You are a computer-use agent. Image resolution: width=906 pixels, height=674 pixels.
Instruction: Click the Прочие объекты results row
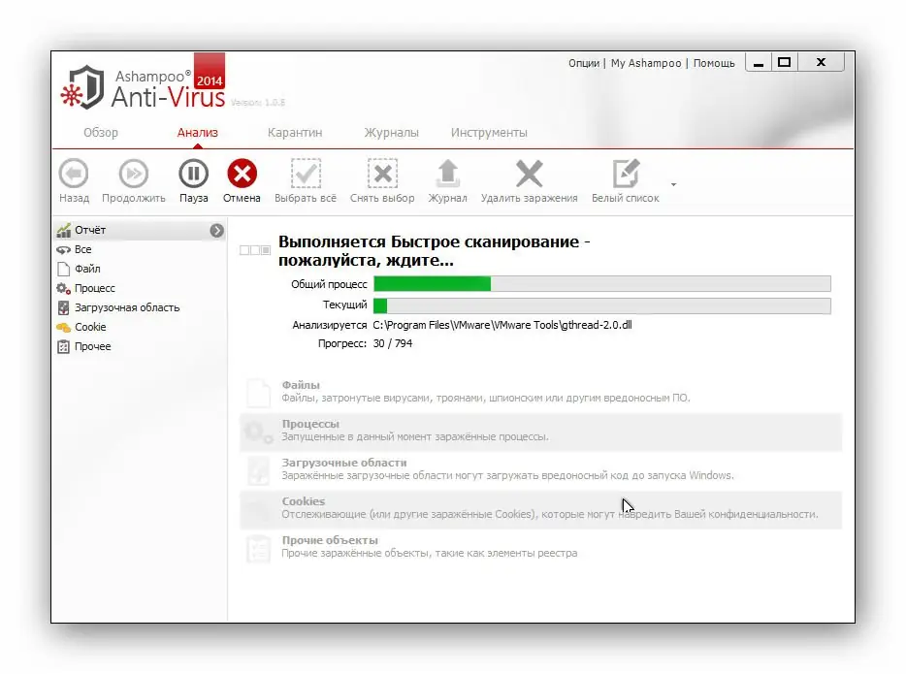click(x=541, y=547)
